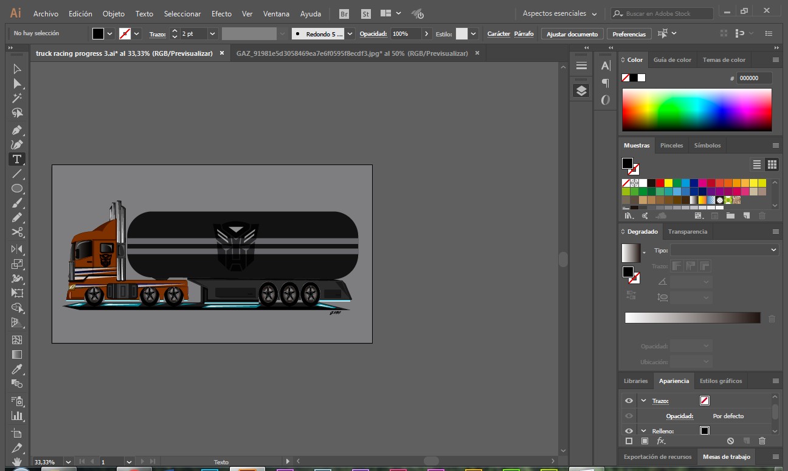Select the Gradient tool
Image resolution: width=788 pixels, height=471 pixels.
coord(17,354)
